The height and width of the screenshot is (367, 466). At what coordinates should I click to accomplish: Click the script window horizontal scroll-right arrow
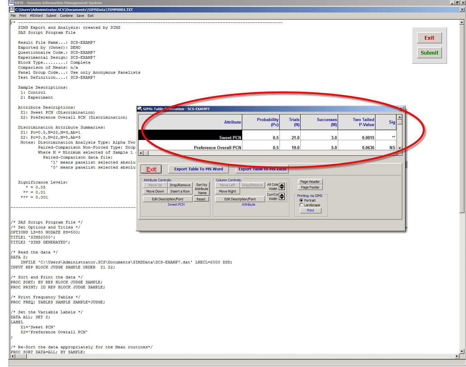[457, 356]
